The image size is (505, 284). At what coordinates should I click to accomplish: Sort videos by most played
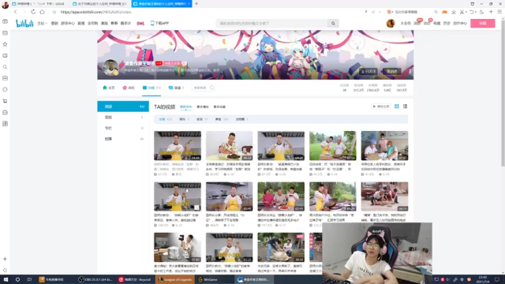[203, 106]
